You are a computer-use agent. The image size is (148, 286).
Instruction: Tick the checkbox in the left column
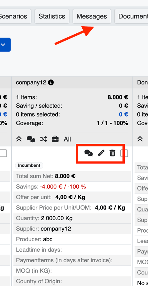click(x=3, y=153)
